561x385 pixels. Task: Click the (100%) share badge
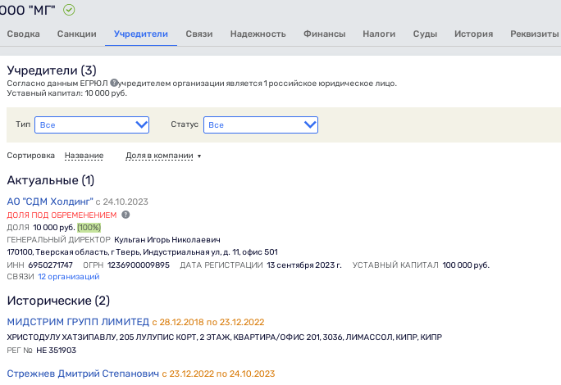tap(89, 228)
